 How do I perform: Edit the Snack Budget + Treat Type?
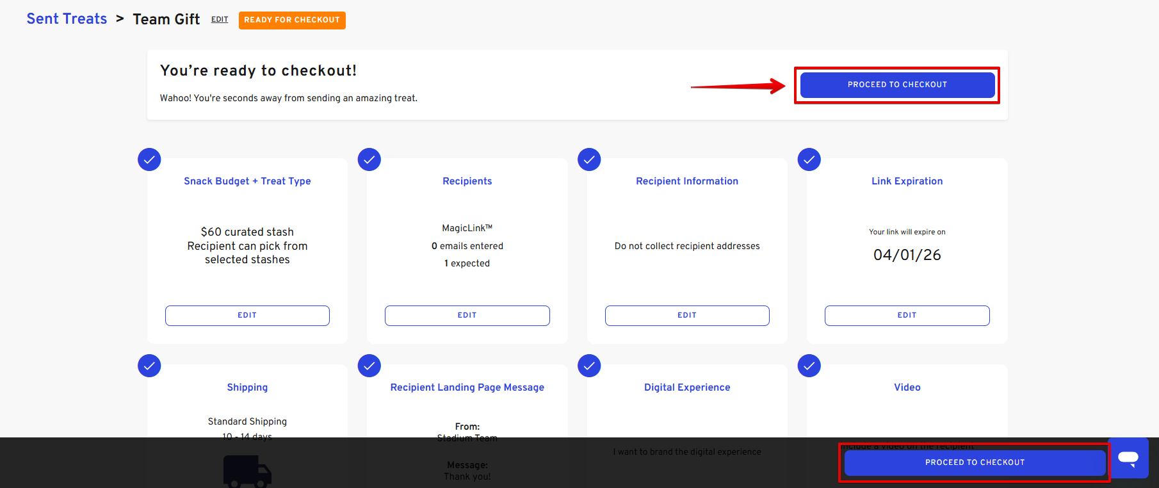click(x=247, y=316)
